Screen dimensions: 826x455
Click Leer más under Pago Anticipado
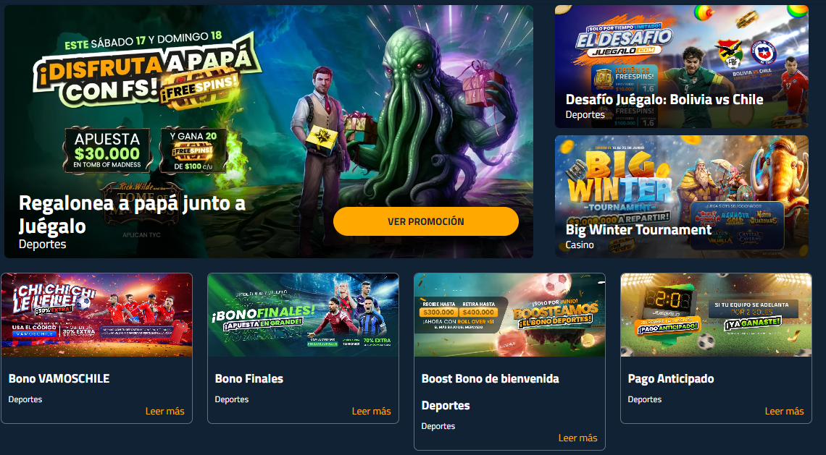(785, 412)
